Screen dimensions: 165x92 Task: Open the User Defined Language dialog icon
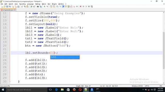(66, 6)
